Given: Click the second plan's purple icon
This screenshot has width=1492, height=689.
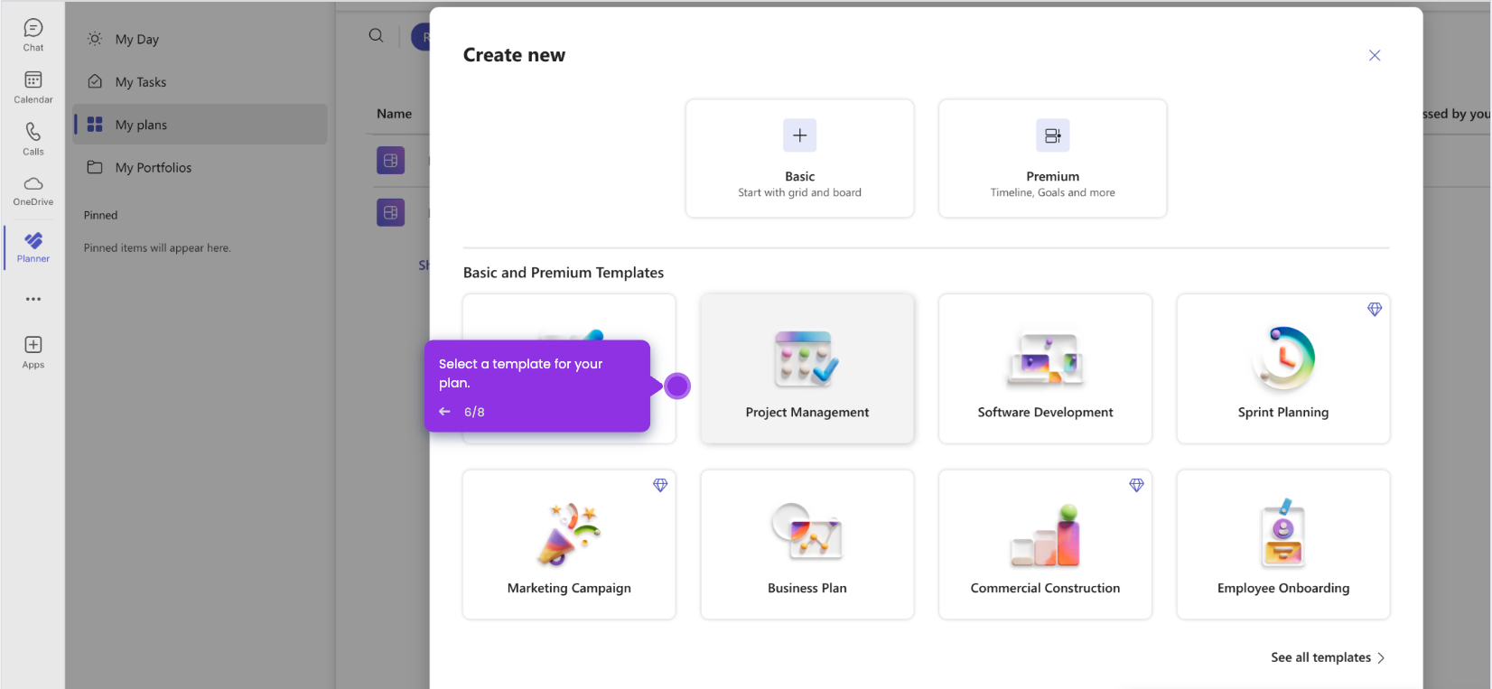Looking at the screenshot, I should tap(390, 213).
